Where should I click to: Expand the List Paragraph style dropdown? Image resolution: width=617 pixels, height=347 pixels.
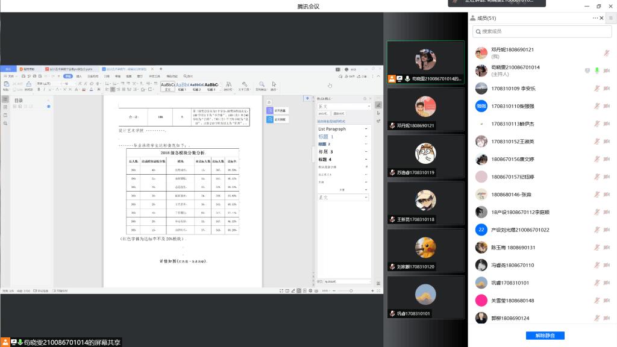click(x=366, y=129)
